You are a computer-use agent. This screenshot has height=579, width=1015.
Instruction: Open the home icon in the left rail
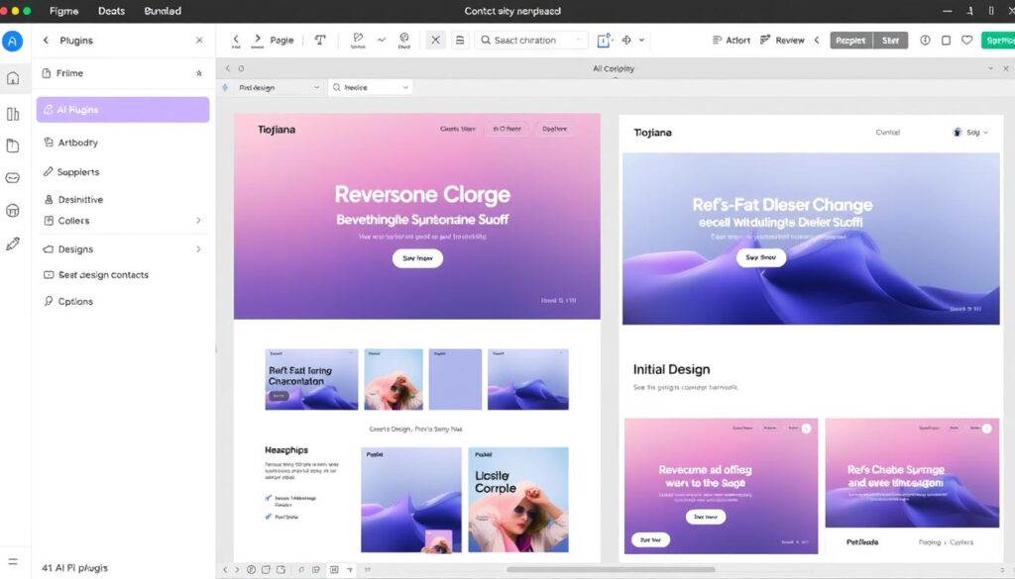coord(12,78)
